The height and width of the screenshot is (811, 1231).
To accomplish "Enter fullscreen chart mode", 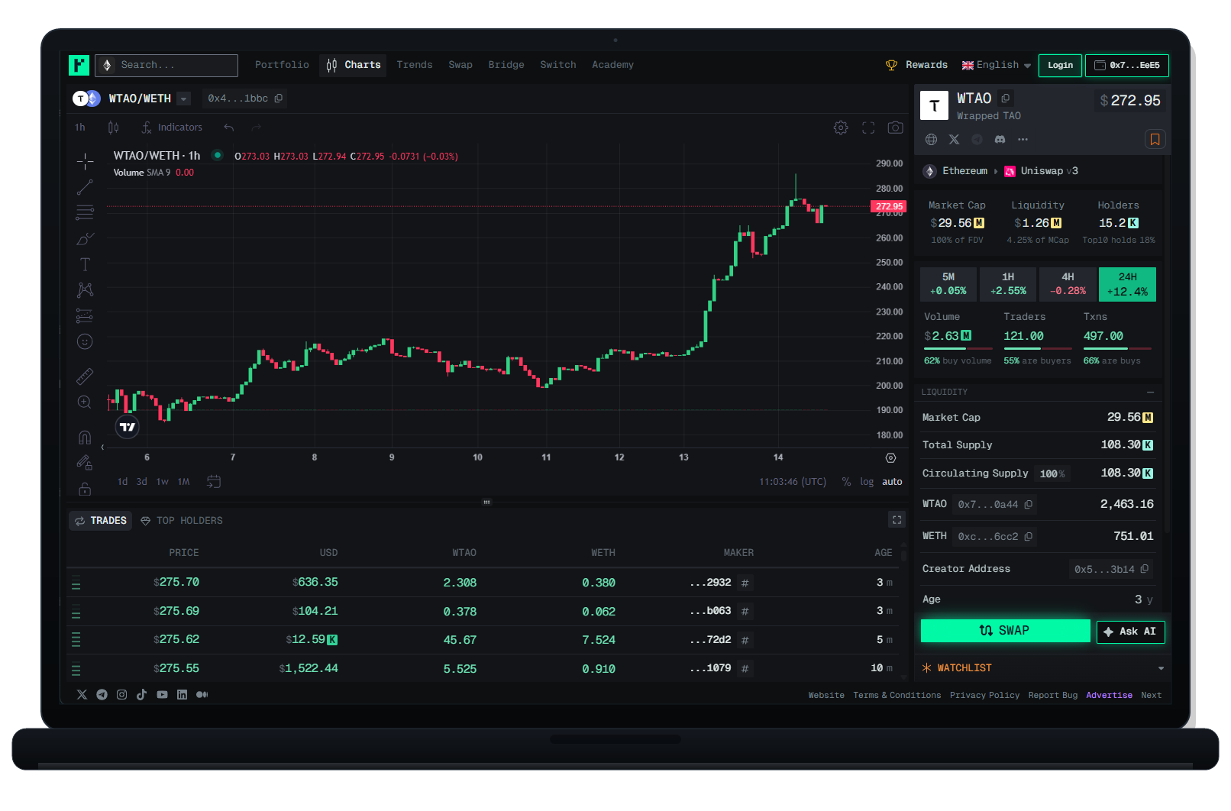I will click(868, 128).
